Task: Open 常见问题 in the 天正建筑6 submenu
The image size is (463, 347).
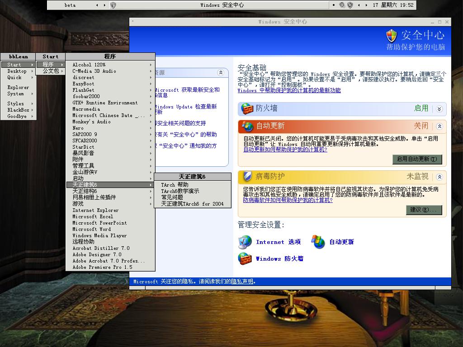Action: click(x=192, y=197)
